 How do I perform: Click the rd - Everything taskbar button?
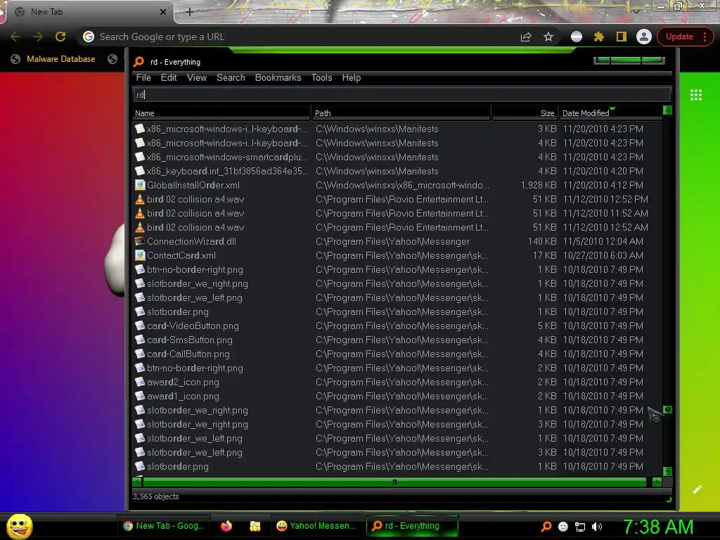click(412, 526)
